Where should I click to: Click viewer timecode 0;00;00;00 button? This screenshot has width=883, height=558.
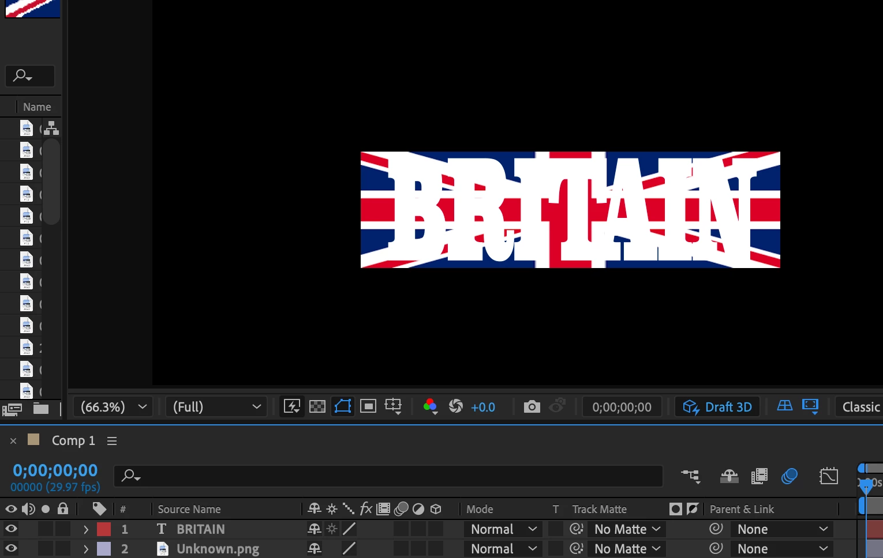click(622, 407)
